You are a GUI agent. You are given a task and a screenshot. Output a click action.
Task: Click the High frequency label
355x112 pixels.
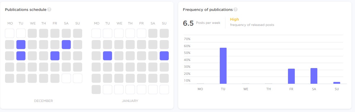234,19
